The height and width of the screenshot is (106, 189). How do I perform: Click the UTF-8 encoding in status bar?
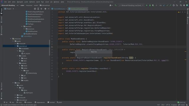click(x=167, y=105)
